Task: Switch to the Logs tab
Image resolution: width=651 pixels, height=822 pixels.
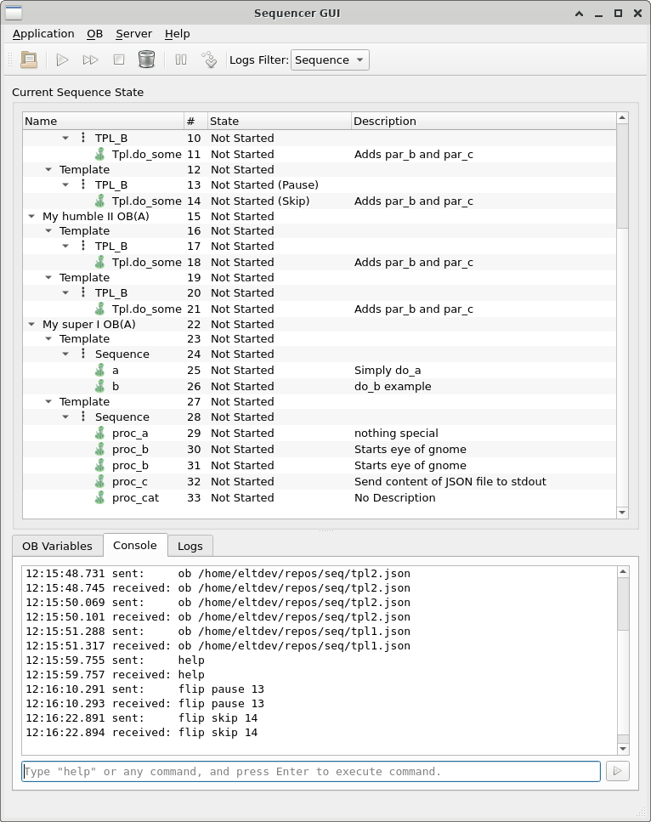Action: pyautogui.click(x=190, y=546)
